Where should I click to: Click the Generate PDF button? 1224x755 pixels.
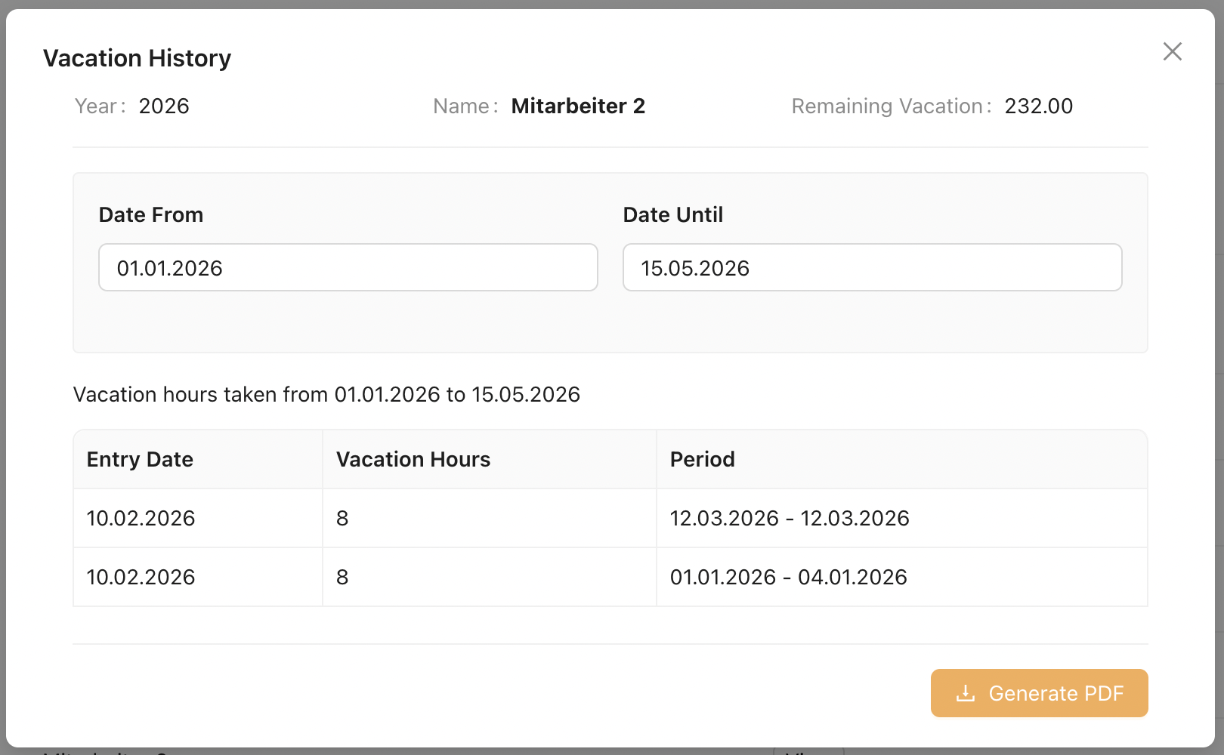1039,693
